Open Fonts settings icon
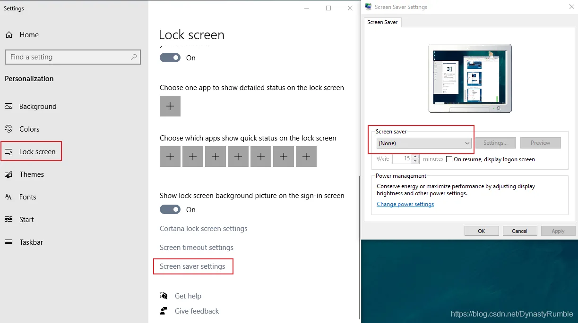Screen dimensions: 578x323 pyautogui.click(x=9, y=197)
